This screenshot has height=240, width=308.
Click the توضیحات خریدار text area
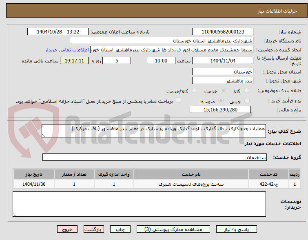(x=139, y=204)
